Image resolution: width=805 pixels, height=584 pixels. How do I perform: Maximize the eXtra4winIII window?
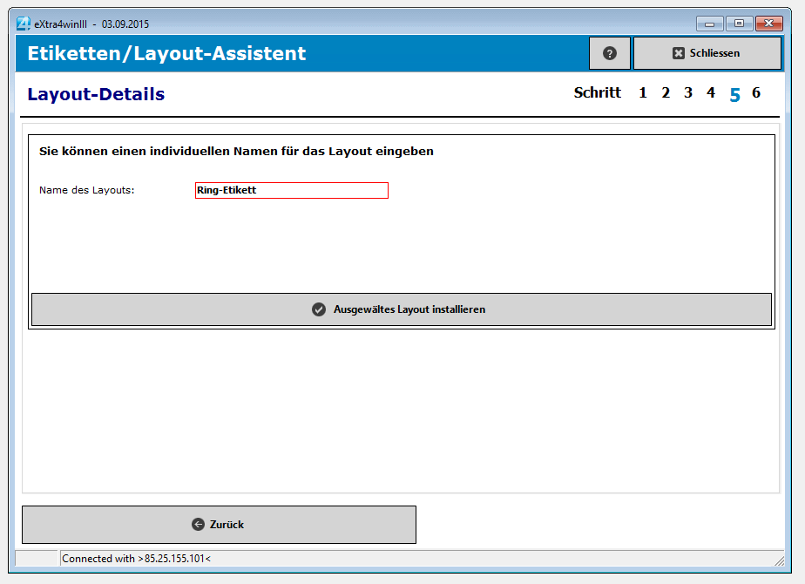point(739,24)
